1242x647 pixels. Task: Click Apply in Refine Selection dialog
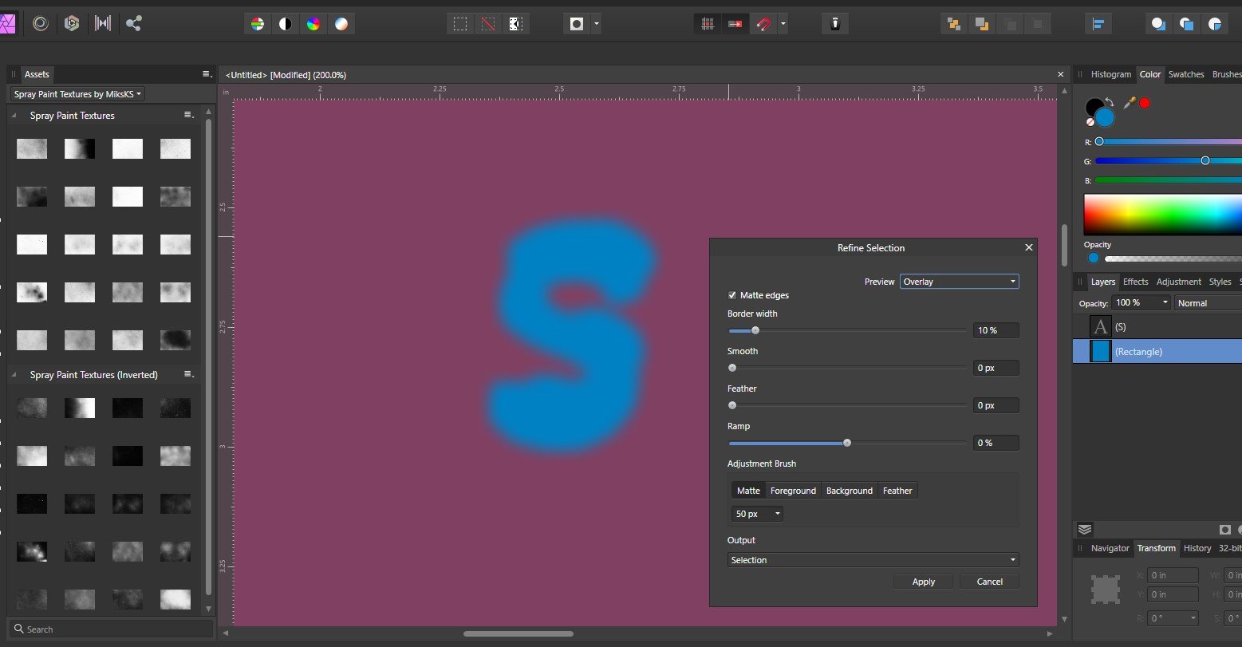click(x=923, y=582)
